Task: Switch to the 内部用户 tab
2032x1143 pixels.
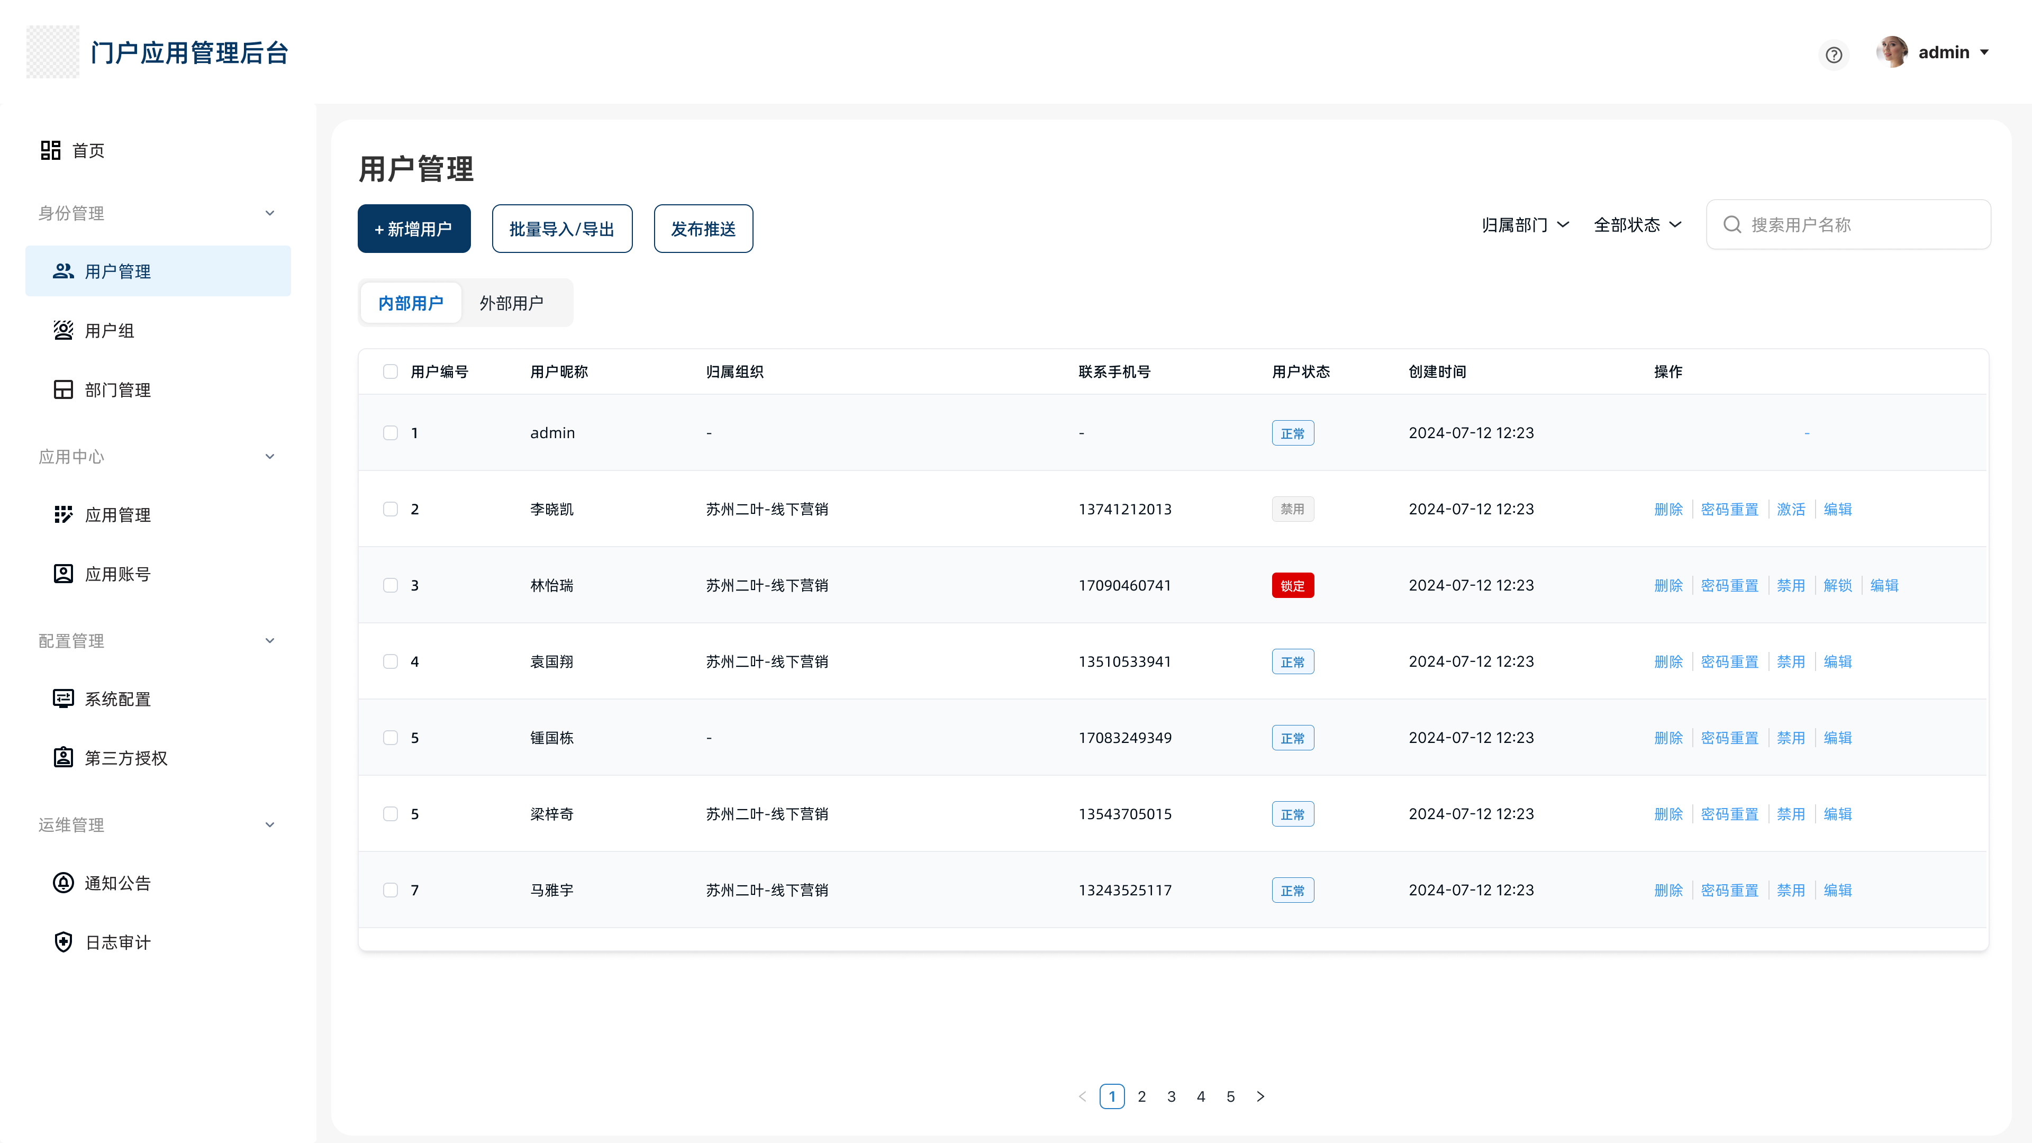Action: [411, 303]
